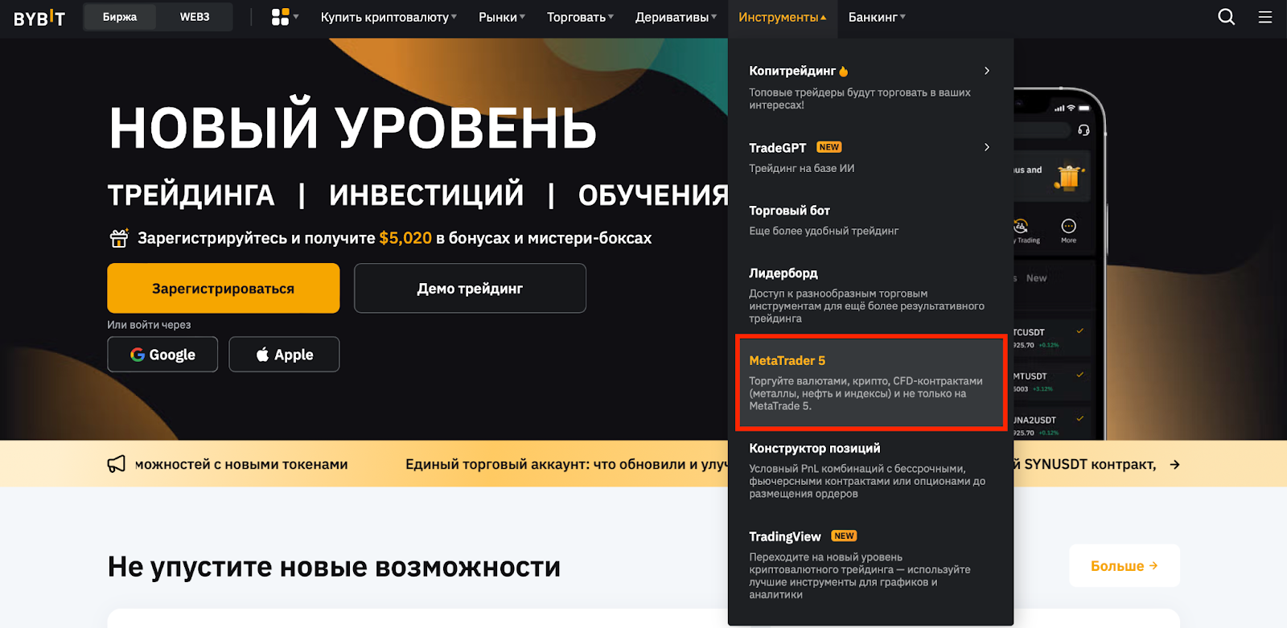Expand the Копитрейдинг submenu chevron
Image resolution: width=1287 pixels, height=628 pixels.
click(987, 71)
